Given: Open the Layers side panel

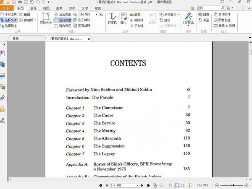Looking at the screenshot, I should (x=3, y=76).
